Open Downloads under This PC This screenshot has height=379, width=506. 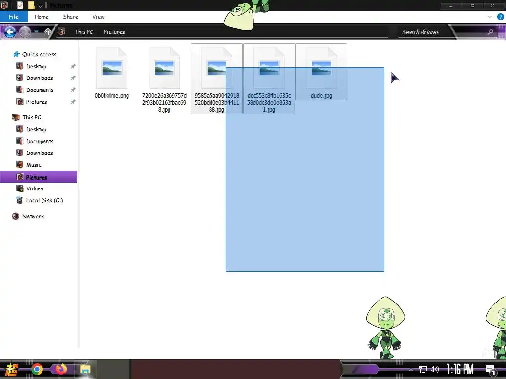[40, 153]
